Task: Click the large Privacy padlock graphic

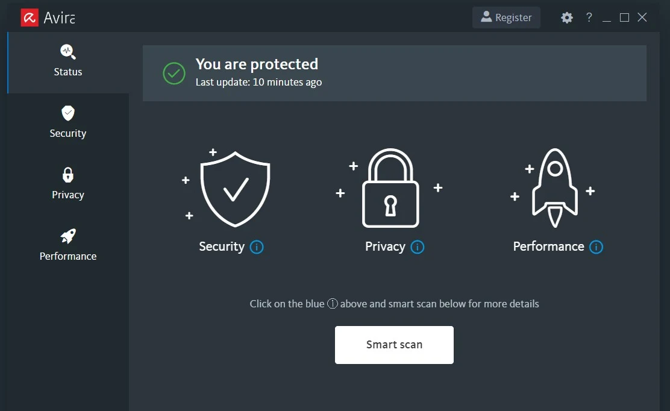Action: pyautogui.click(x=391, y=190)
